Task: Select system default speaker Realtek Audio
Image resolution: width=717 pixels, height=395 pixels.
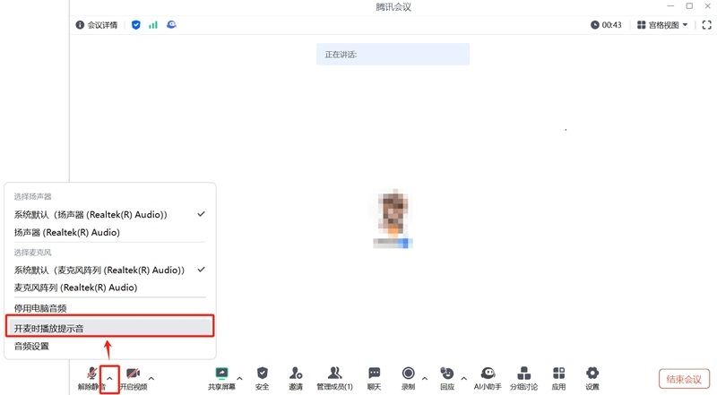Action: point(109,214)
